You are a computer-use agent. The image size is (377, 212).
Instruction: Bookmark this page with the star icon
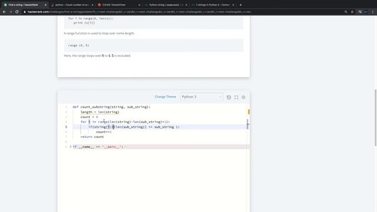[x=352, y=12]
